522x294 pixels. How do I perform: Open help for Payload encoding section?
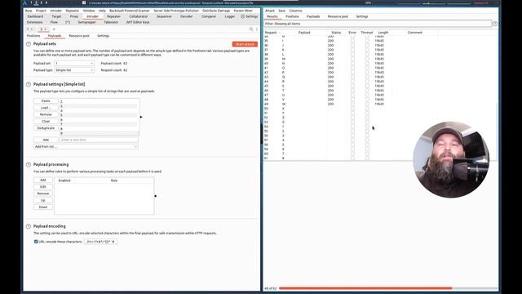pos(29,226)
